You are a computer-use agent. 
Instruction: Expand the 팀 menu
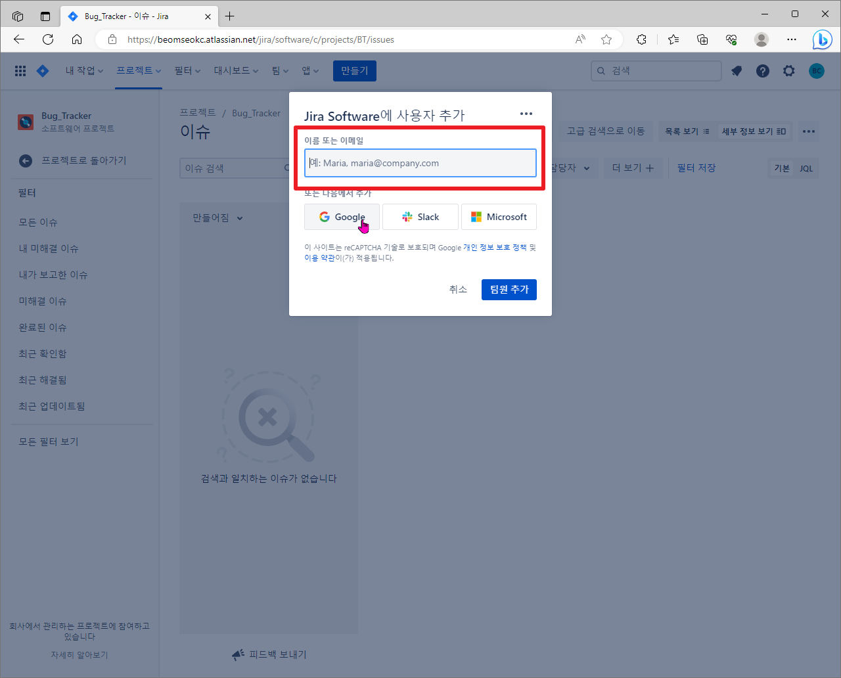click(x=280, y=71)
